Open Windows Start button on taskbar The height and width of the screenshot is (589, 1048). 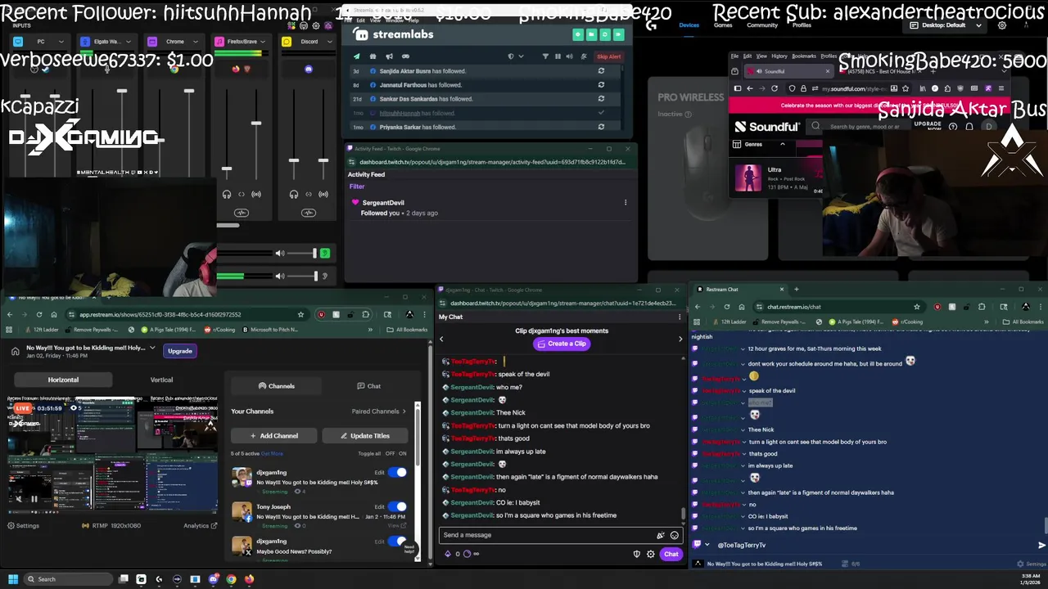click(12, 579)
